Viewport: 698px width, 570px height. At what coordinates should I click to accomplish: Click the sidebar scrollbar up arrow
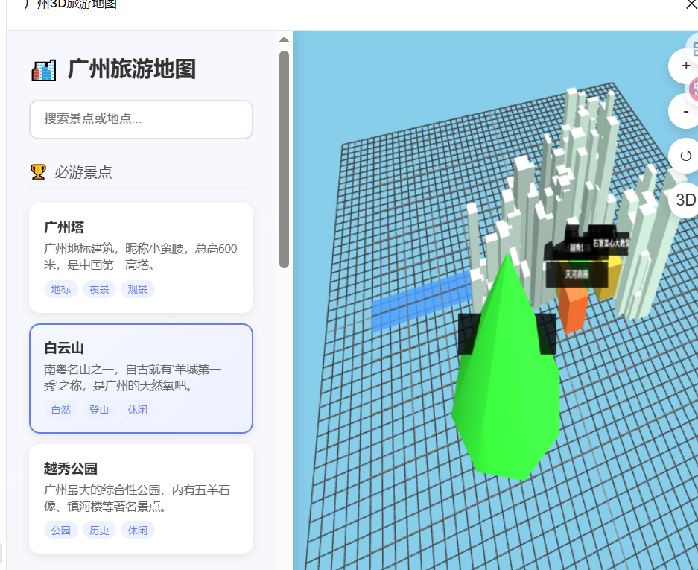[284, 39]
